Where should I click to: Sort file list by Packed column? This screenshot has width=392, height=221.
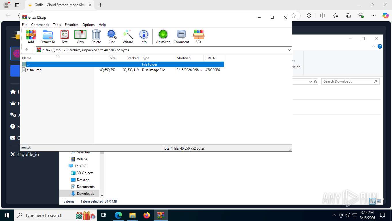coord(129,58)
